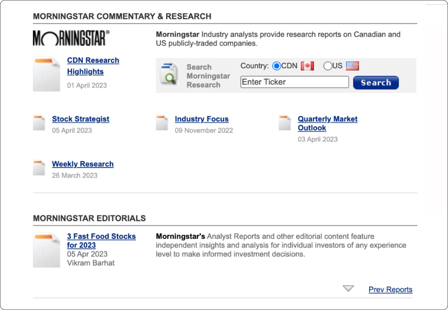448x310 pixels.
Task: Click the US flag icon
Action: coord(352,66)
